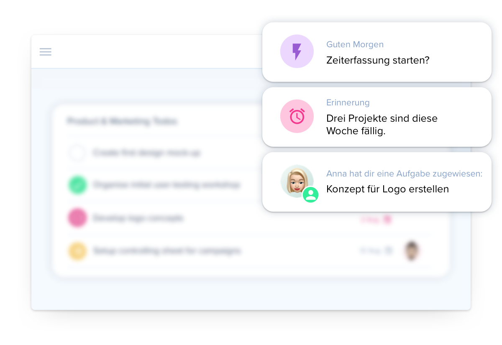
Task: Uncheck the green completed todo circle
Action: [x=77, y=185]
